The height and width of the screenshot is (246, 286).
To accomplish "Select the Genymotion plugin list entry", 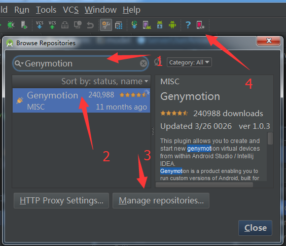I will pos(81,100).
